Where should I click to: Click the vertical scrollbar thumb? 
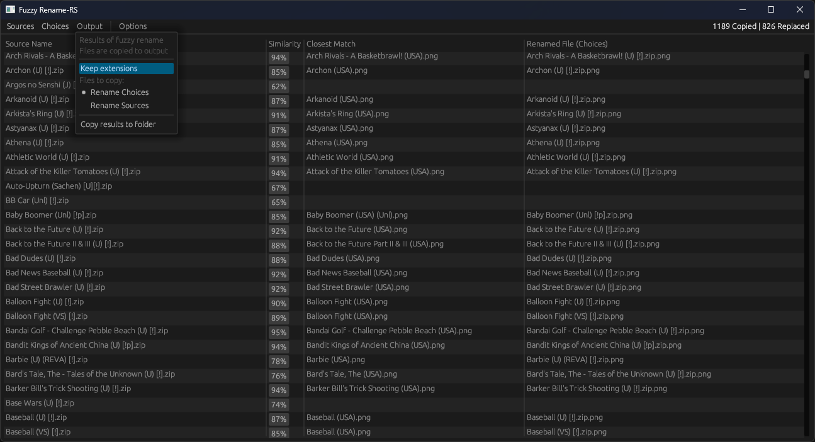pos(807,74)
